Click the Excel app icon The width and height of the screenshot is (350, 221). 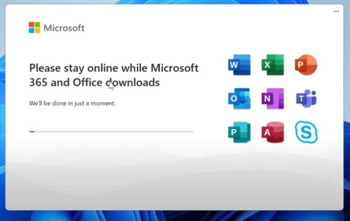point(273,65)
